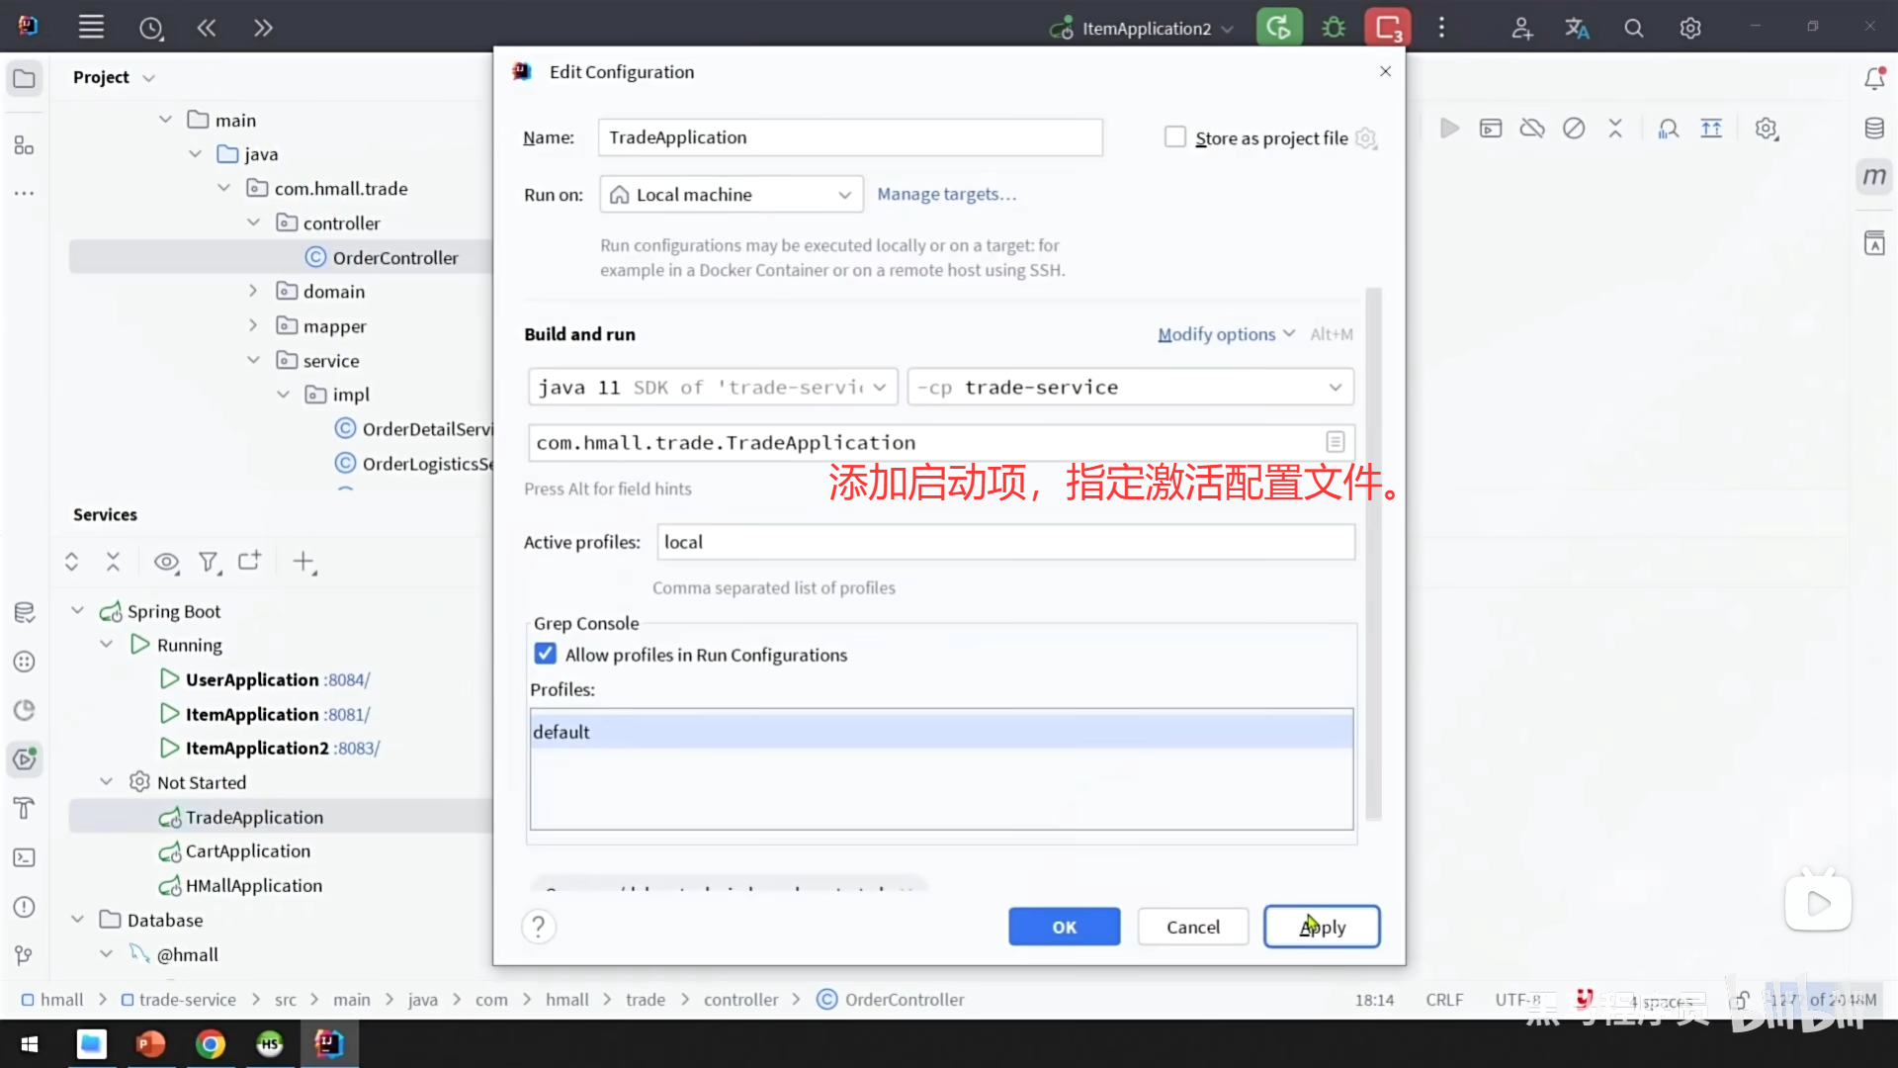Screen dimensions: 1898x1068
Task: Select TradeApplication in the Services tree
Action: point(254,817)
